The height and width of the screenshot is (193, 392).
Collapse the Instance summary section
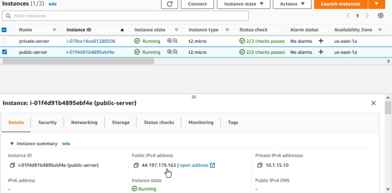12,144
